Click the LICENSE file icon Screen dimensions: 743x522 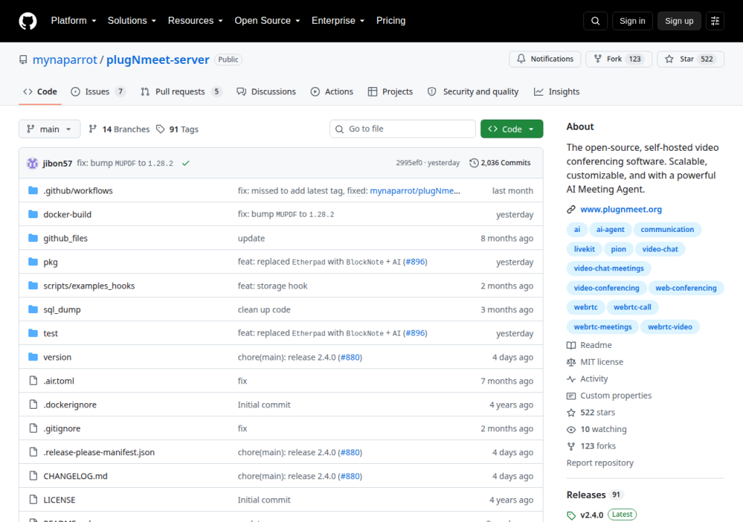[x=33, y=500]
